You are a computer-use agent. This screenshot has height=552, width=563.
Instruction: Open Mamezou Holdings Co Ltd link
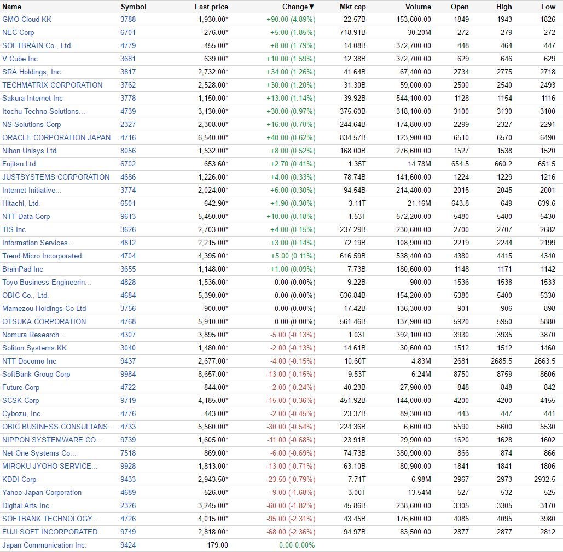point(44,309)
